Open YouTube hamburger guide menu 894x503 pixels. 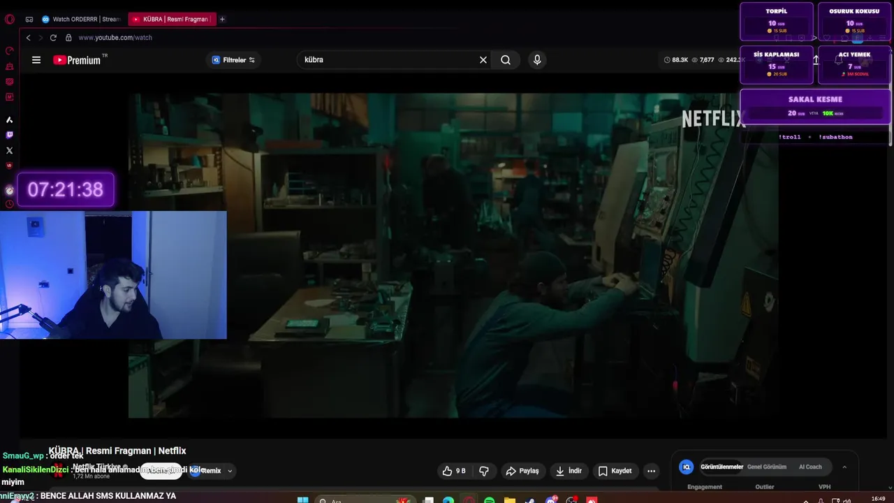tap(36, 60)
